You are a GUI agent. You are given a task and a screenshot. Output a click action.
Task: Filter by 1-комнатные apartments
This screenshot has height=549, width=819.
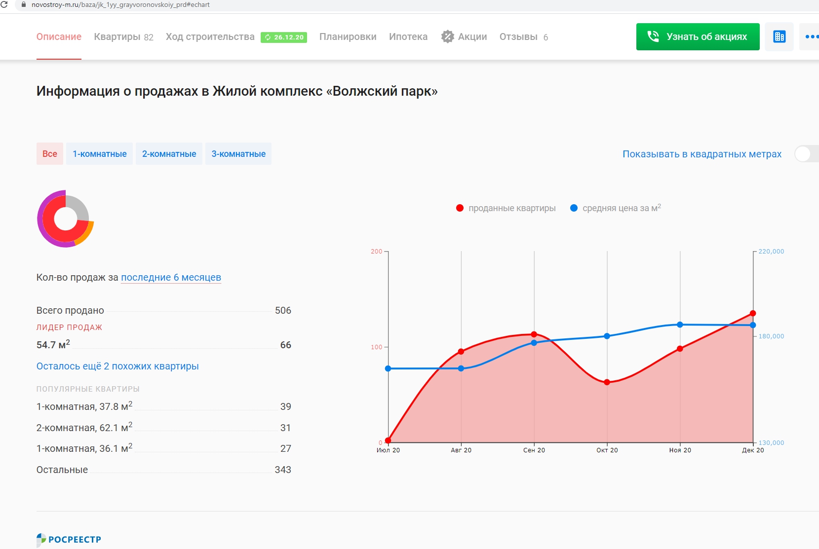[100, 154]
